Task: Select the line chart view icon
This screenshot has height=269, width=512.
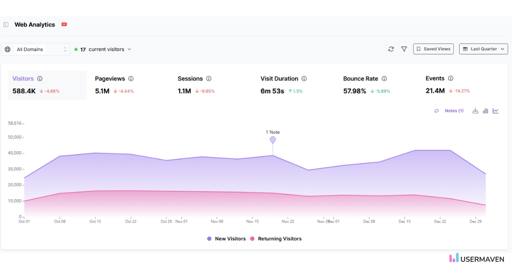Action: 495,111
